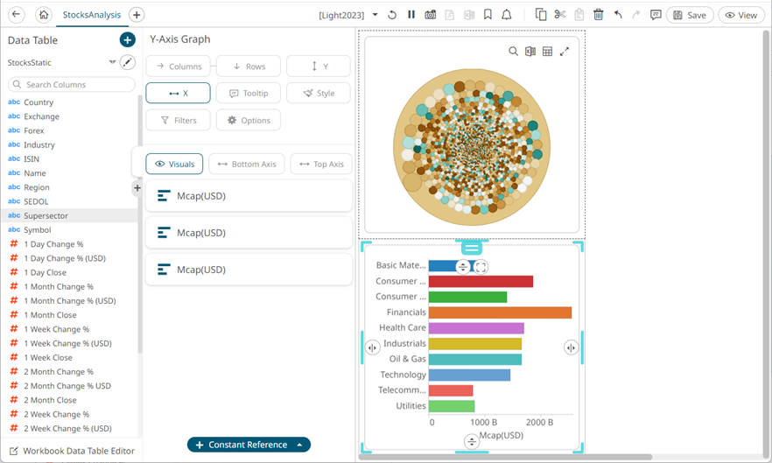Expand the StocksStatic data table dropdown

point(112,62)
